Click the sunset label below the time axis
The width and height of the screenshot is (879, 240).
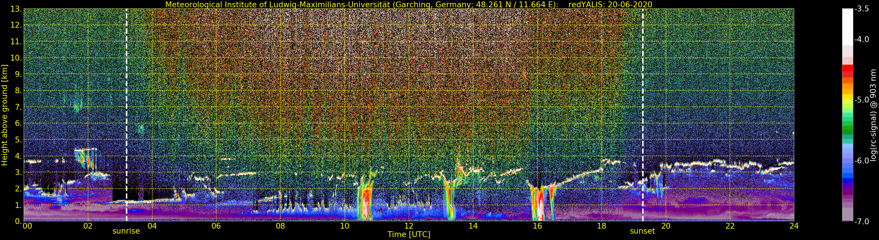click(x=642, y=231)
